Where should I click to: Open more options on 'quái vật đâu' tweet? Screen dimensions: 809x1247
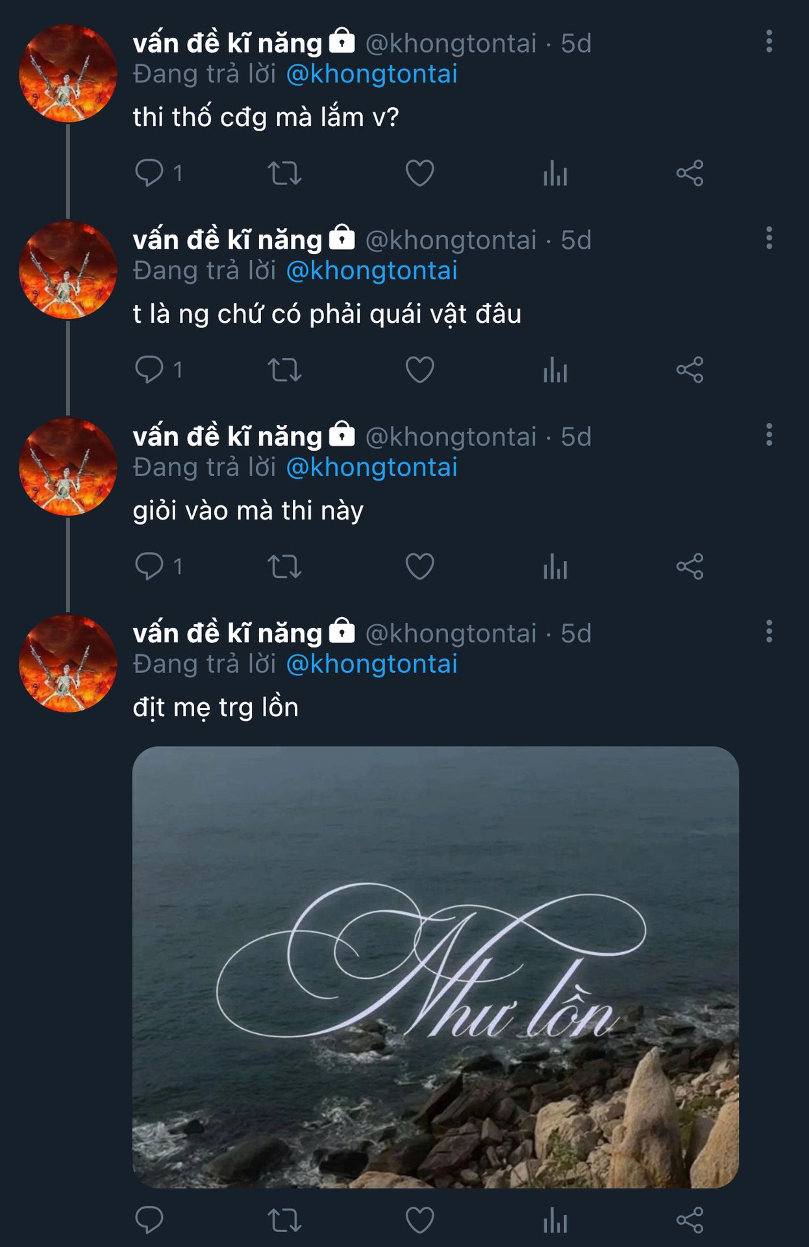click(769, 238)
